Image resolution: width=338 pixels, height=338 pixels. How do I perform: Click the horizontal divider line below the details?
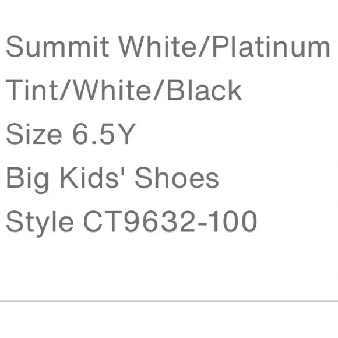(x=169, y=301)
